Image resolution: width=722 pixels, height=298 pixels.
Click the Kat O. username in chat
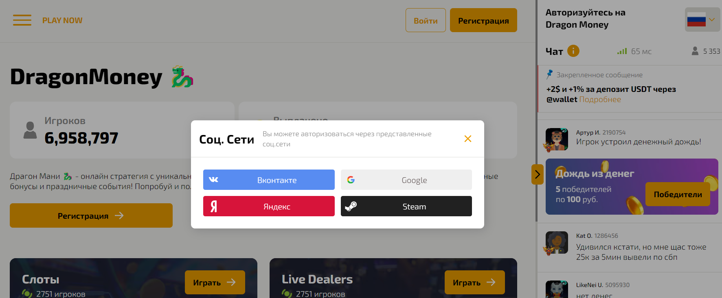click(584, 236)
